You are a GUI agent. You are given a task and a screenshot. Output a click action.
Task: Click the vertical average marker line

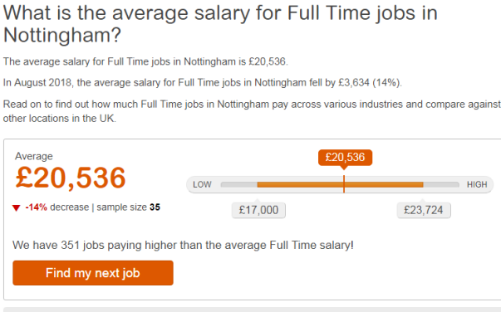coord(344,184)
